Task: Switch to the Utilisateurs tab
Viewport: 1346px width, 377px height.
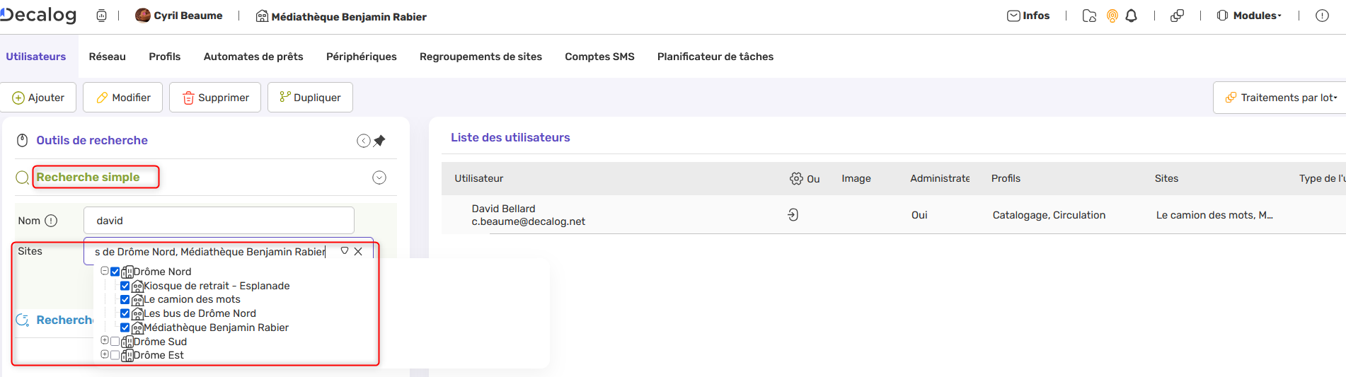Action: pyautogui.click(x=36, y=57)
